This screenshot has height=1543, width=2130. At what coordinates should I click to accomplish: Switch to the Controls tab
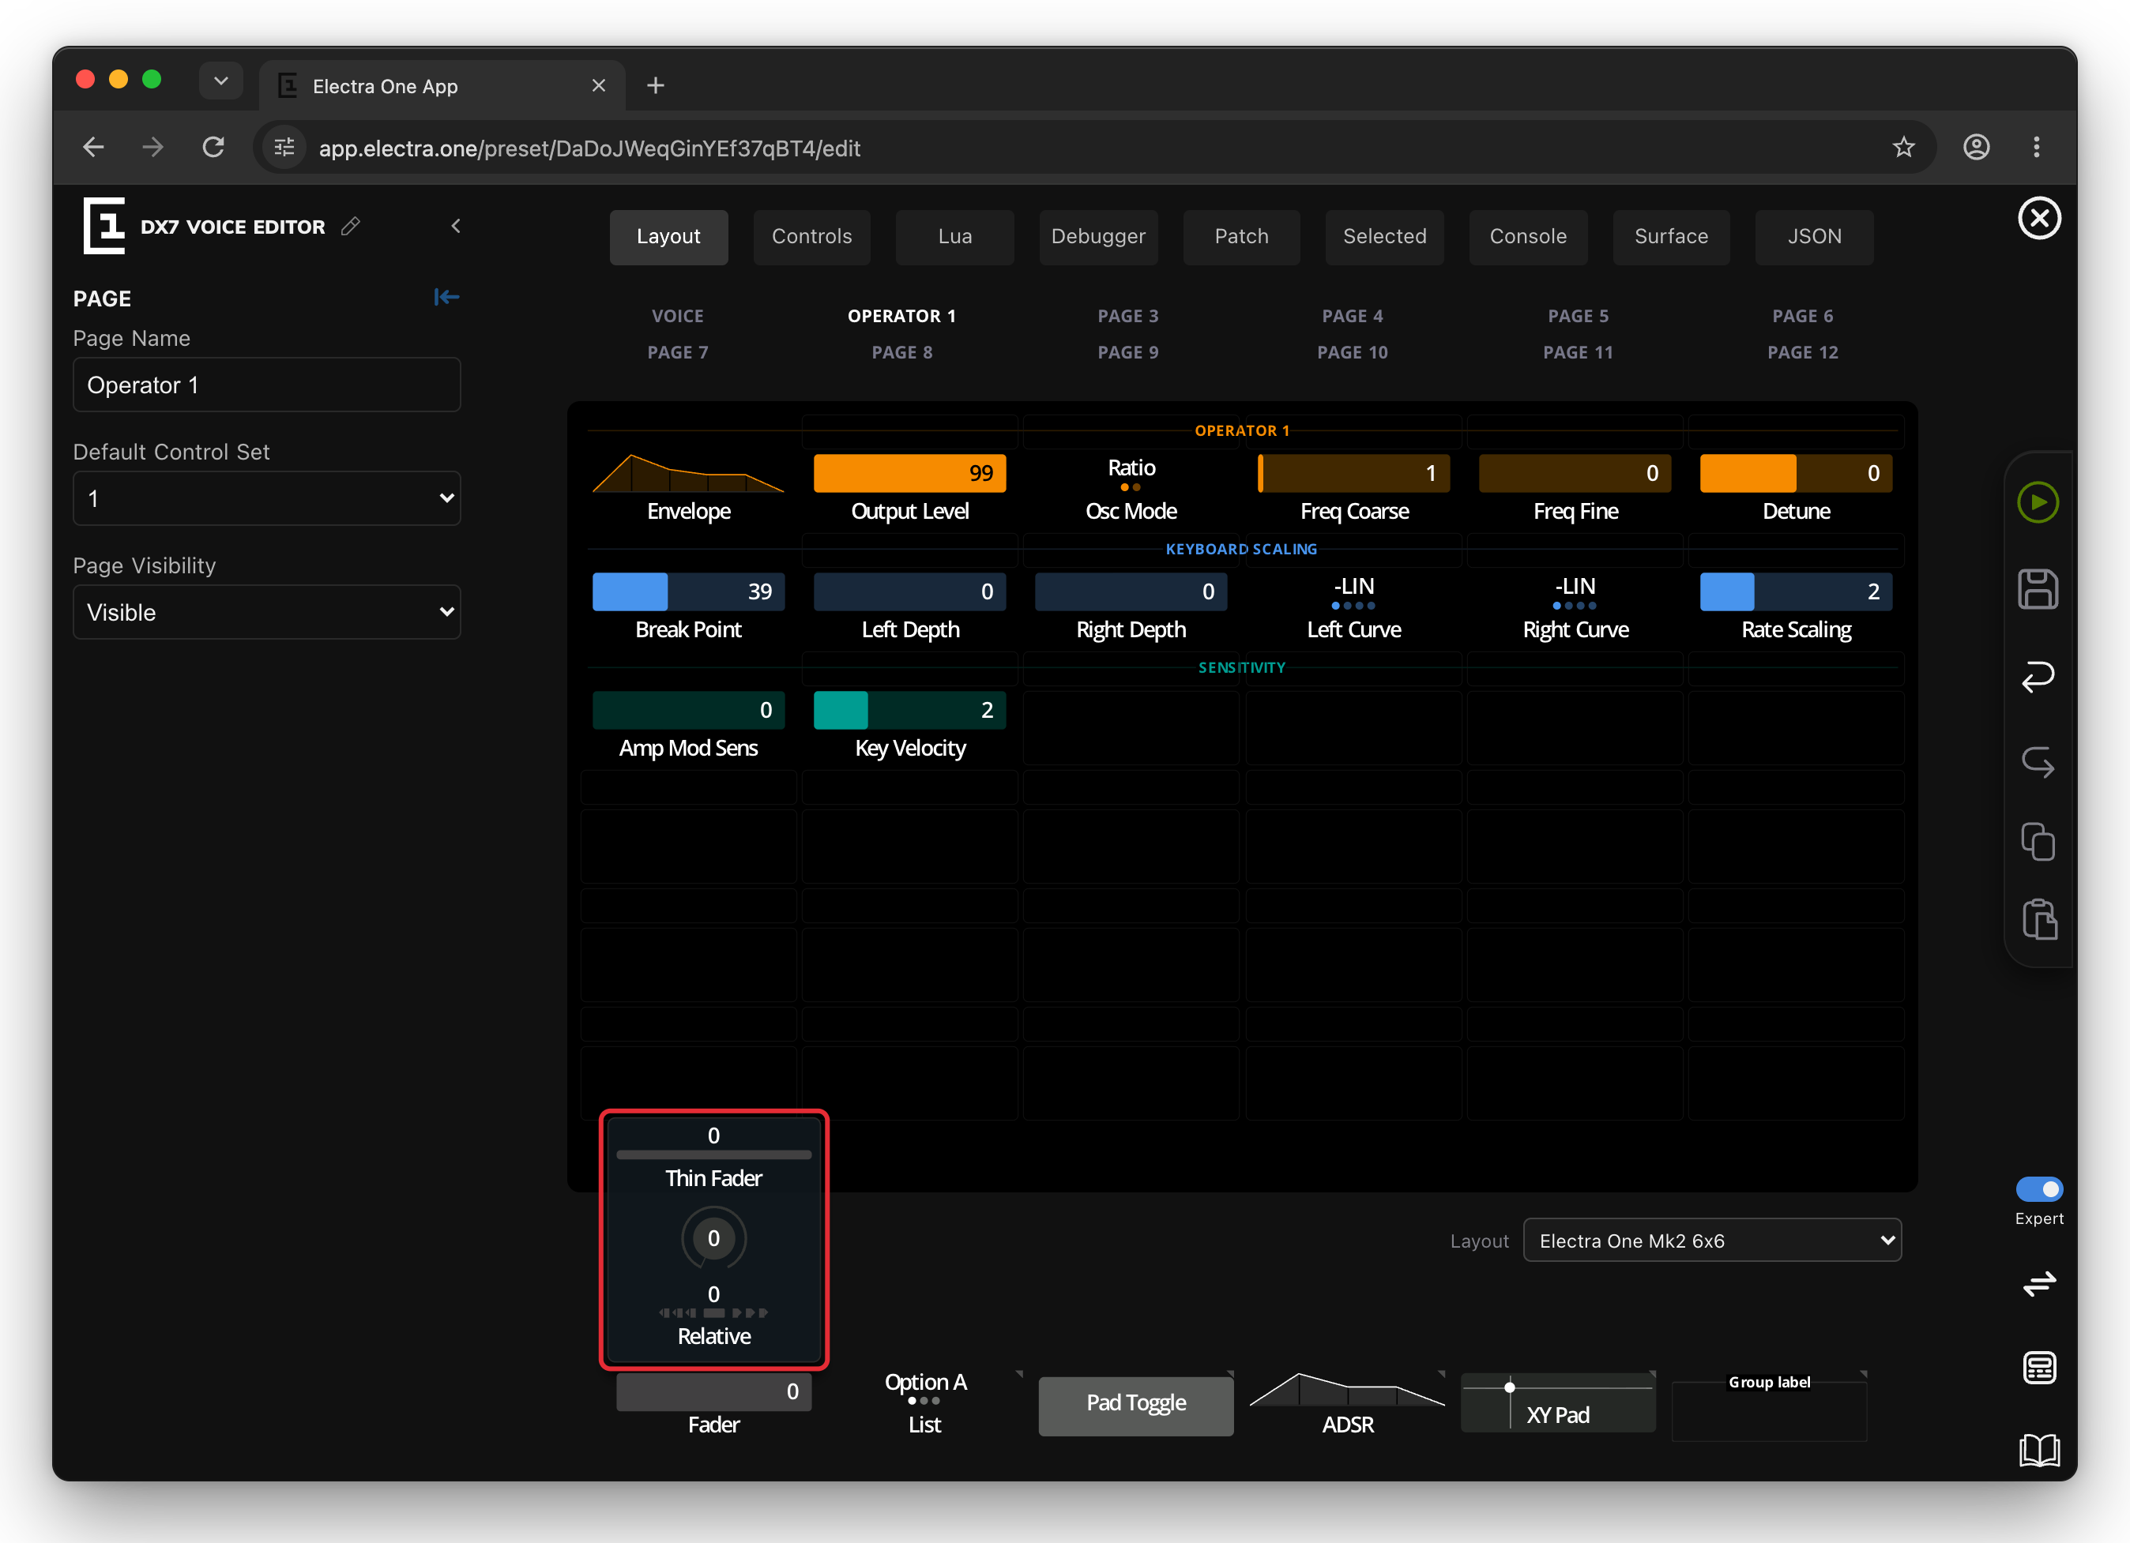pyautogui.click(x=812, y=237)
